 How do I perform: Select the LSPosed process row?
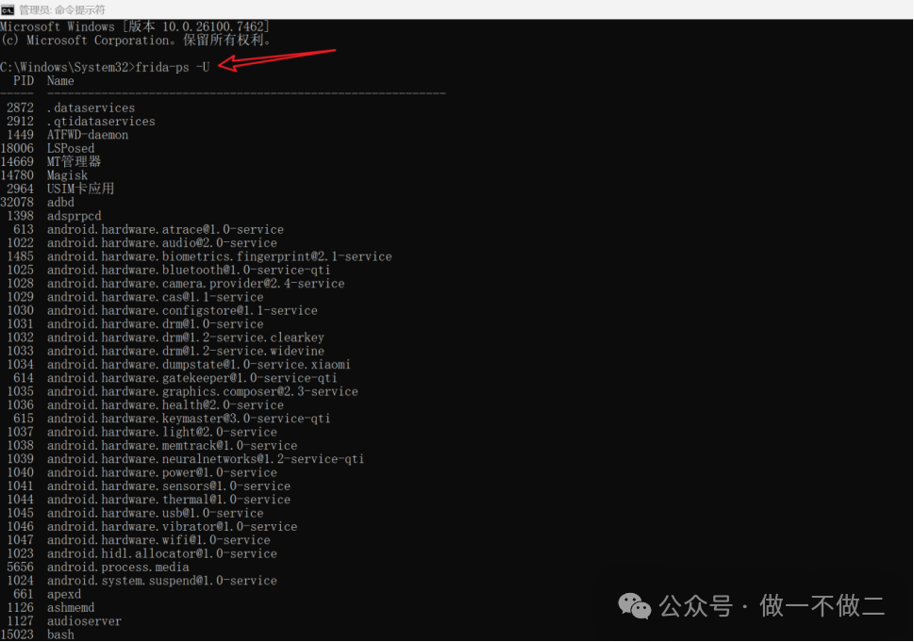(47, 148)
